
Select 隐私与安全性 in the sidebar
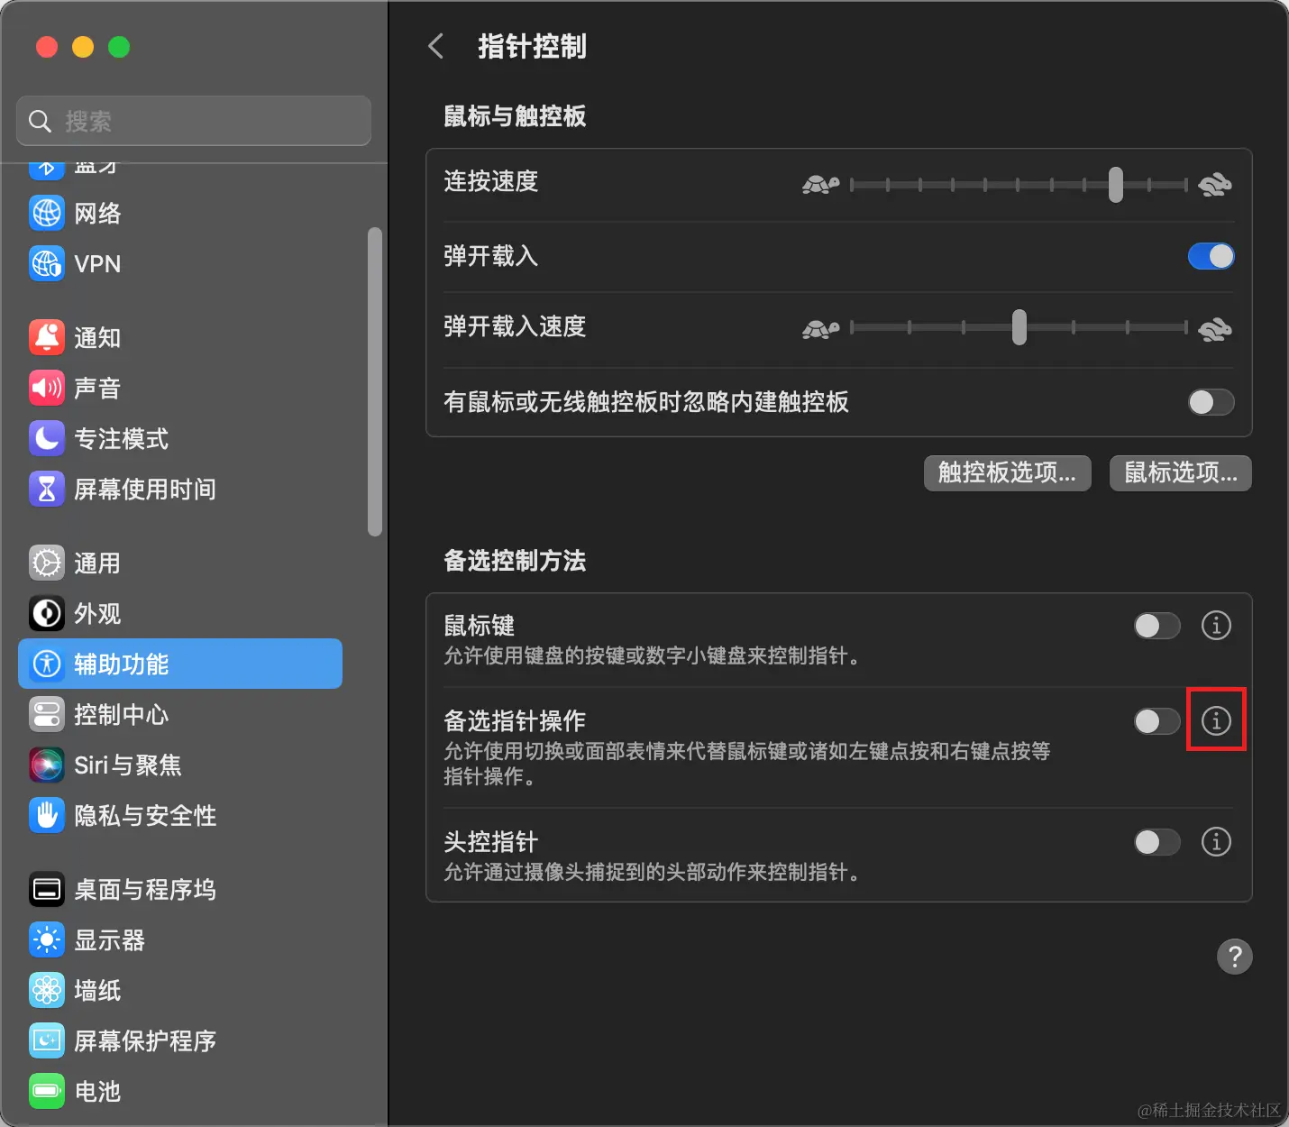(180, 816)
